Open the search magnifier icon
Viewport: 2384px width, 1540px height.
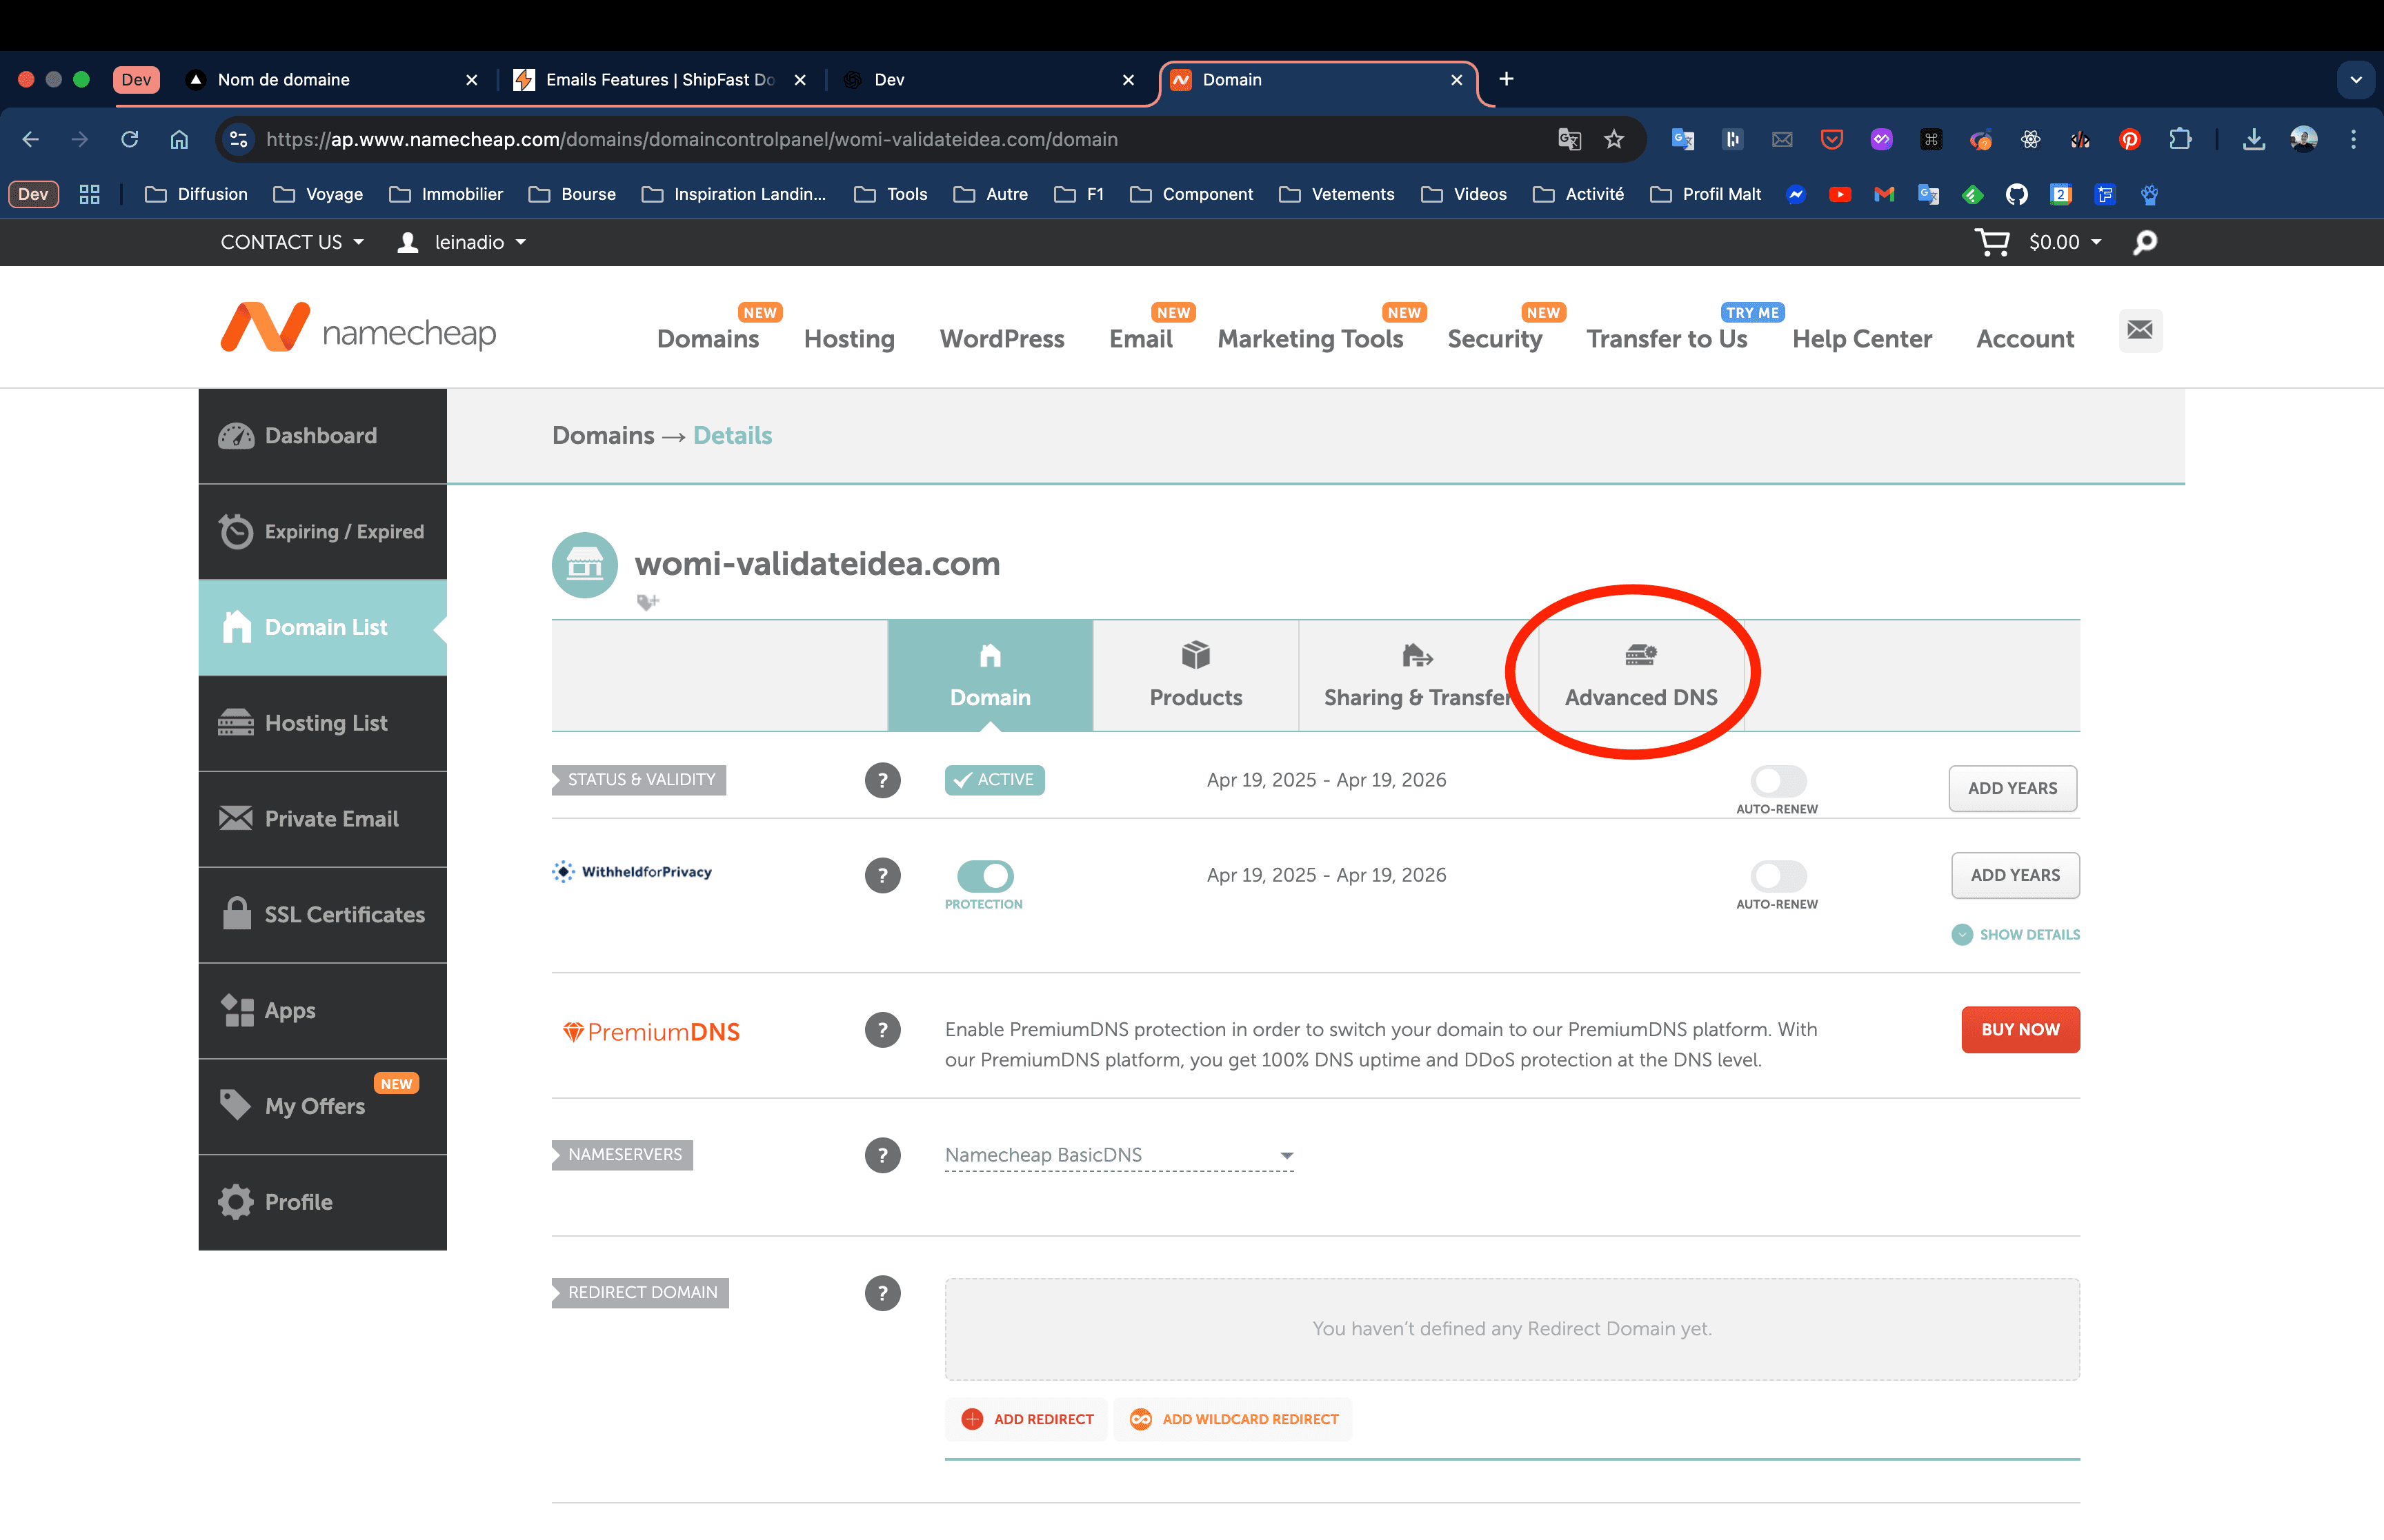[x=2145, y=242]
